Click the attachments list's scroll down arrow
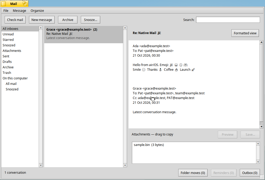Screen dimensions: 265x180 pyautogui.click(x=258, y=162)
